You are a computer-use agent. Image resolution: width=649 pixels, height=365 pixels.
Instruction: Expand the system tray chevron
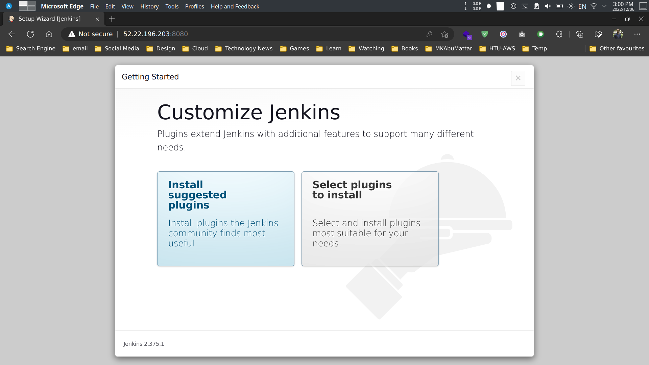coord(604,6)
